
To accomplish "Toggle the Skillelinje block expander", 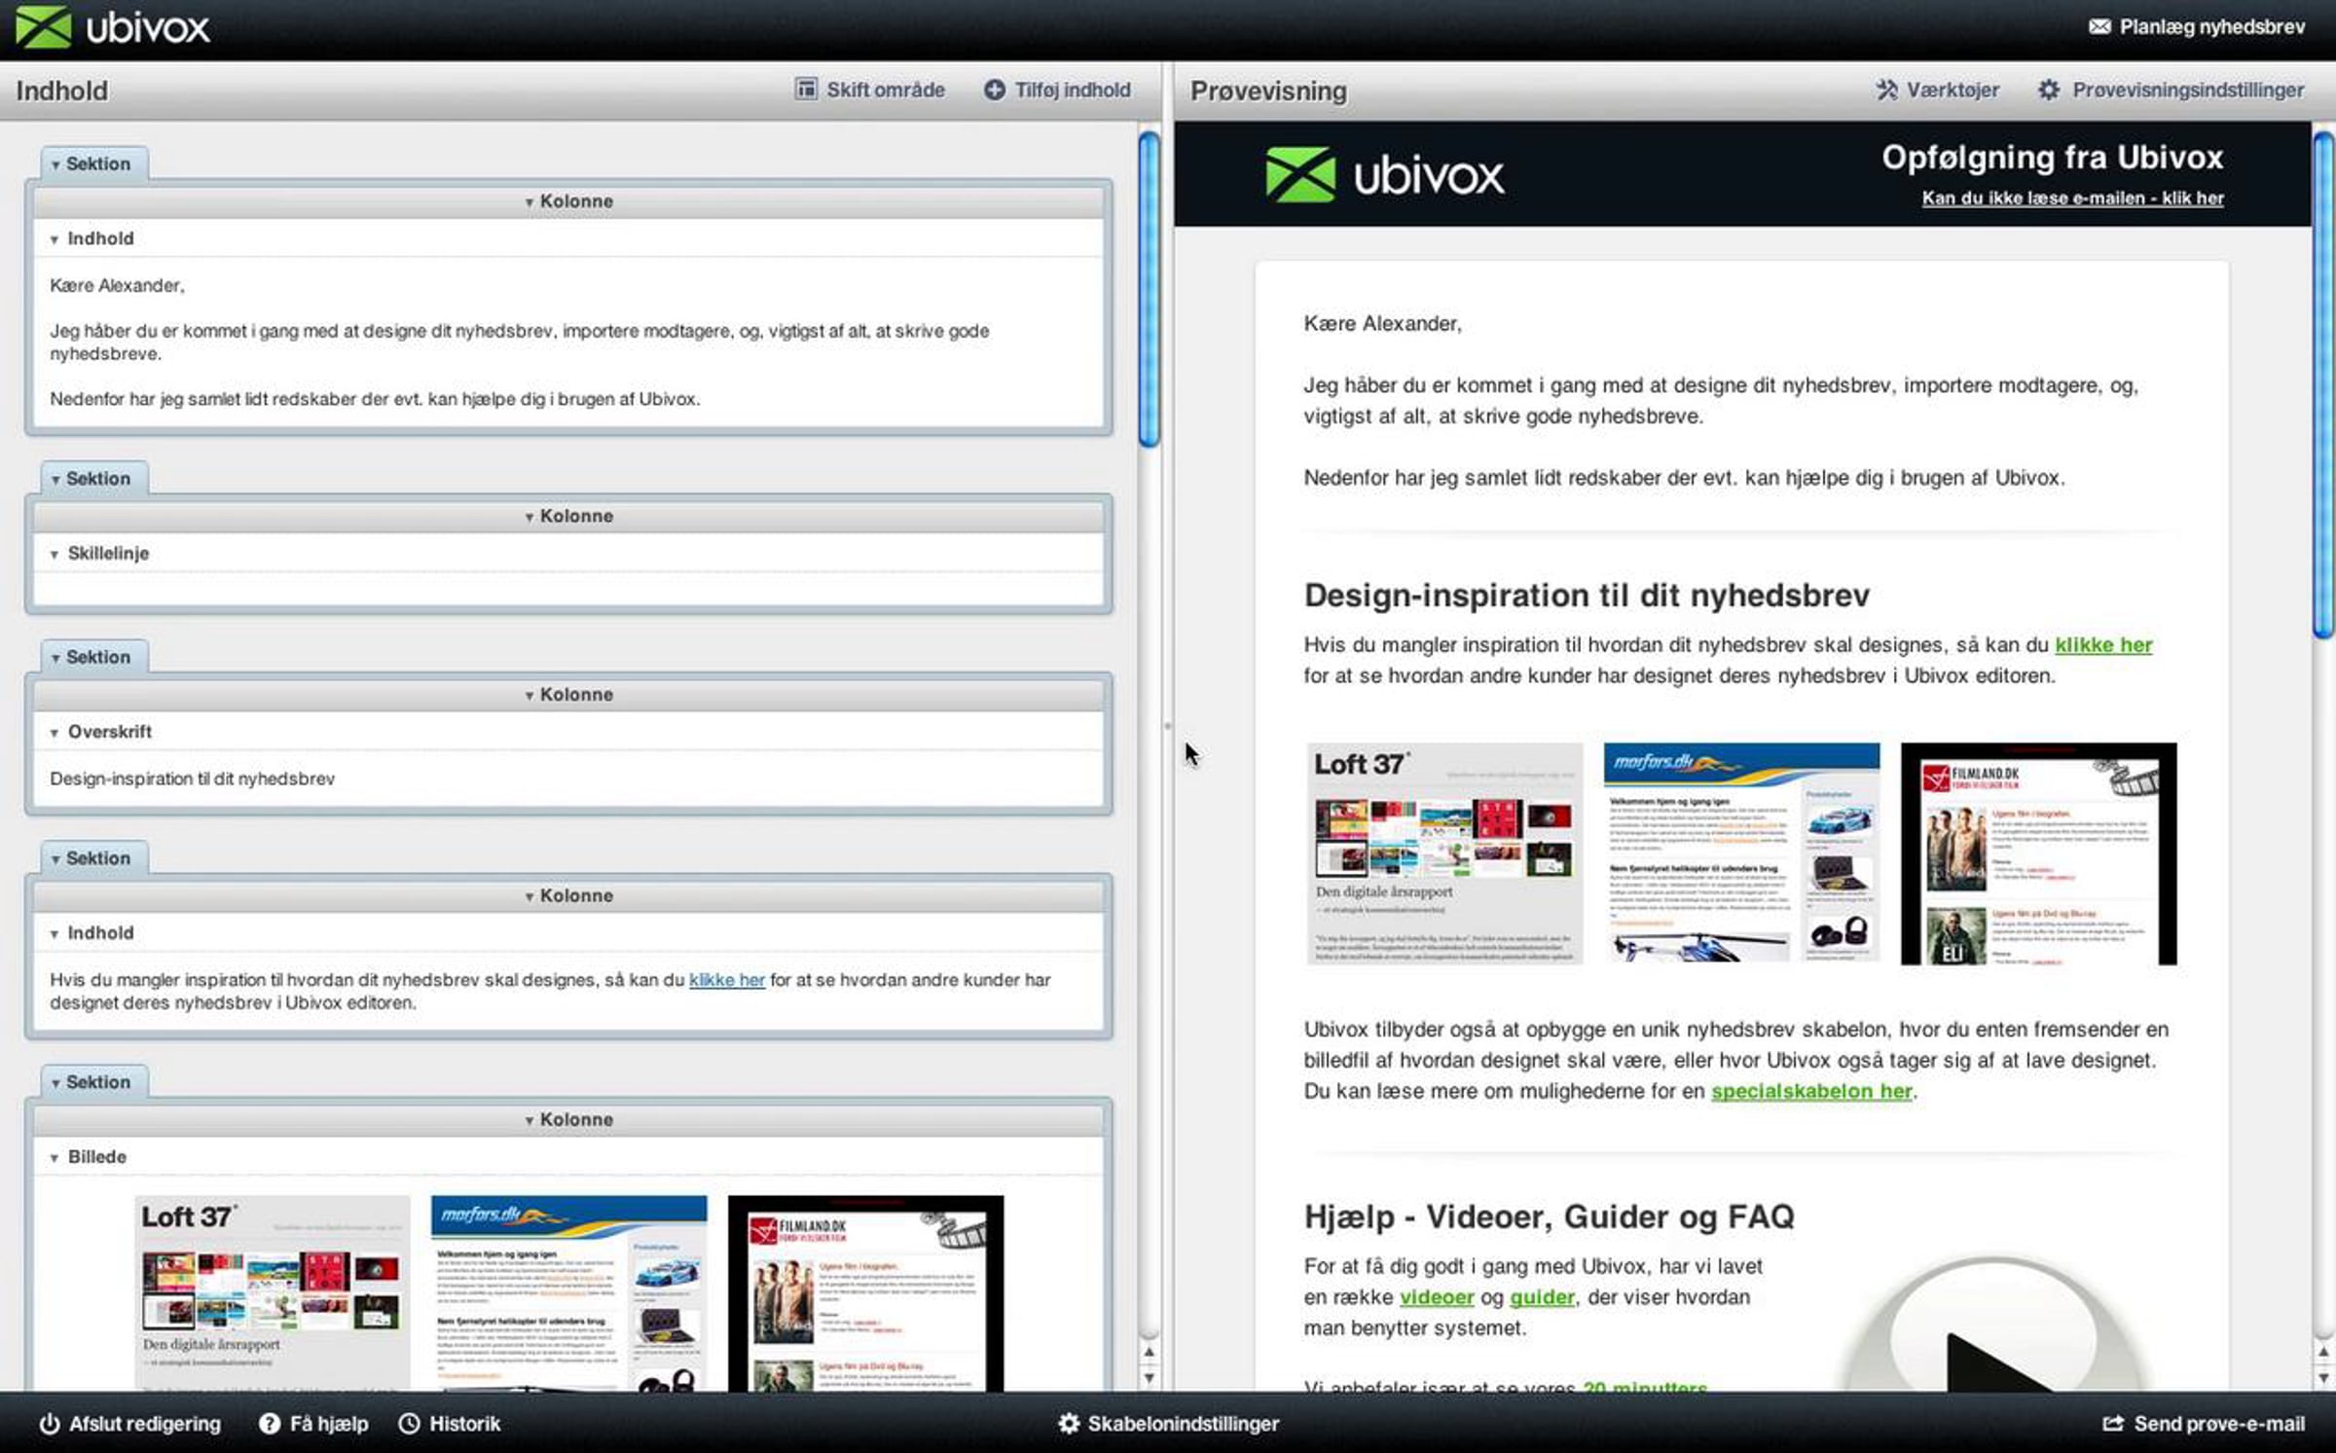I will pos(55,555).
